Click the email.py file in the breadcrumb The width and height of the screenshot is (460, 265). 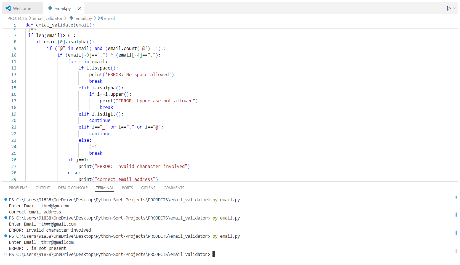(x=84, y=18)
